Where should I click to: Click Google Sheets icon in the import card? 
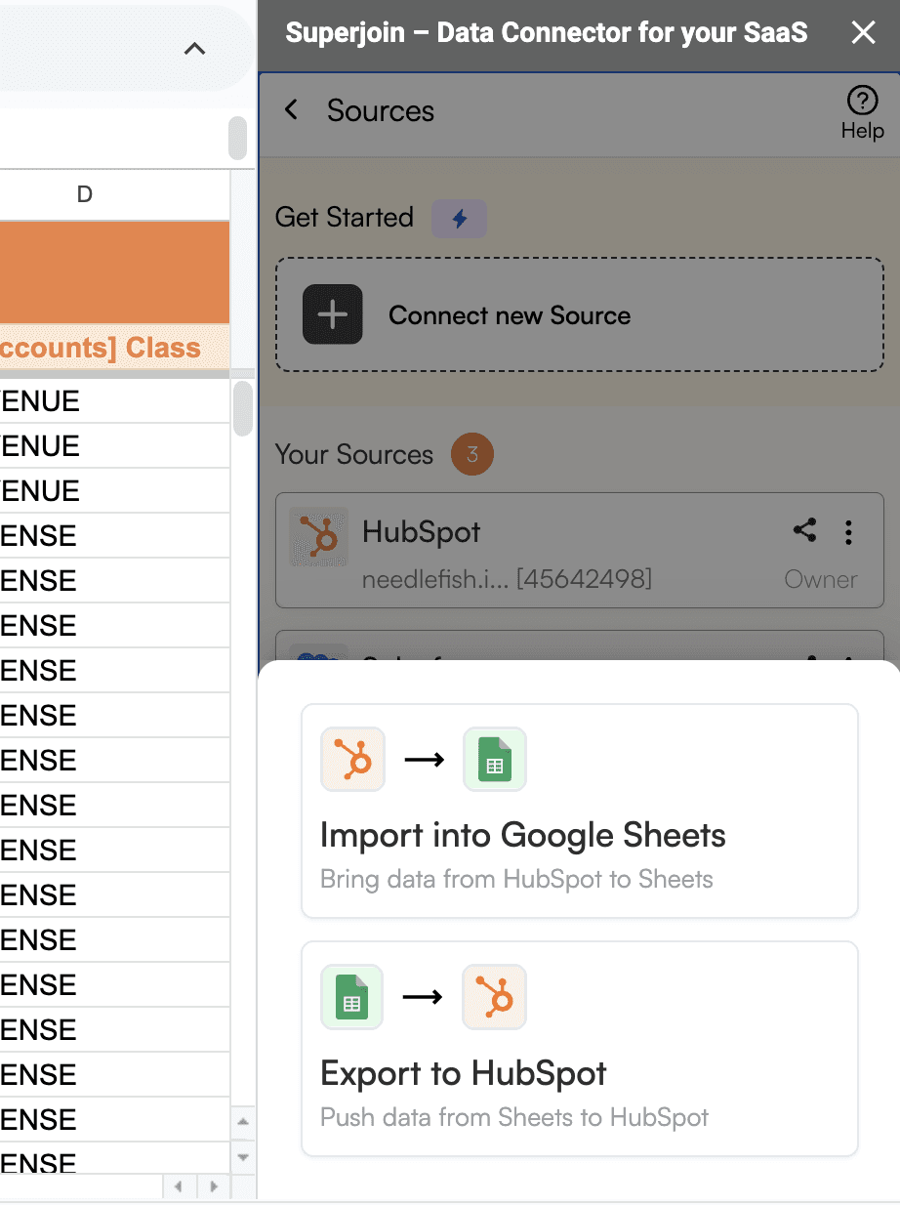click(495, 759)
